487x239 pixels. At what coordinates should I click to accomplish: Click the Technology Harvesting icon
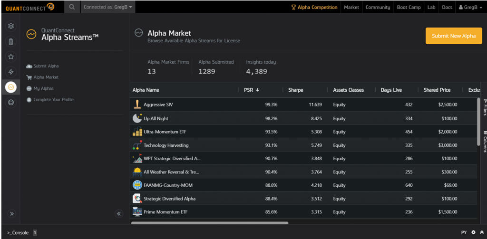pyautogui.click(x=137, y=145)
